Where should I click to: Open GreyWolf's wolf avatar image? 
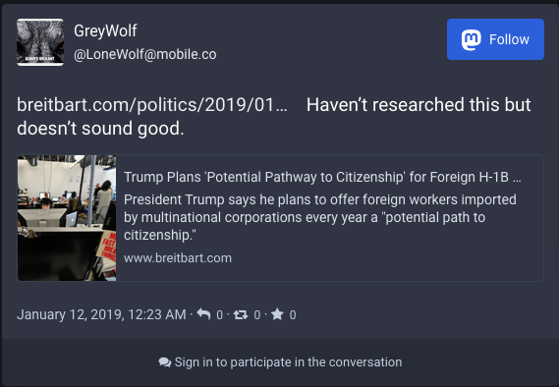click(x=40, y=42)
